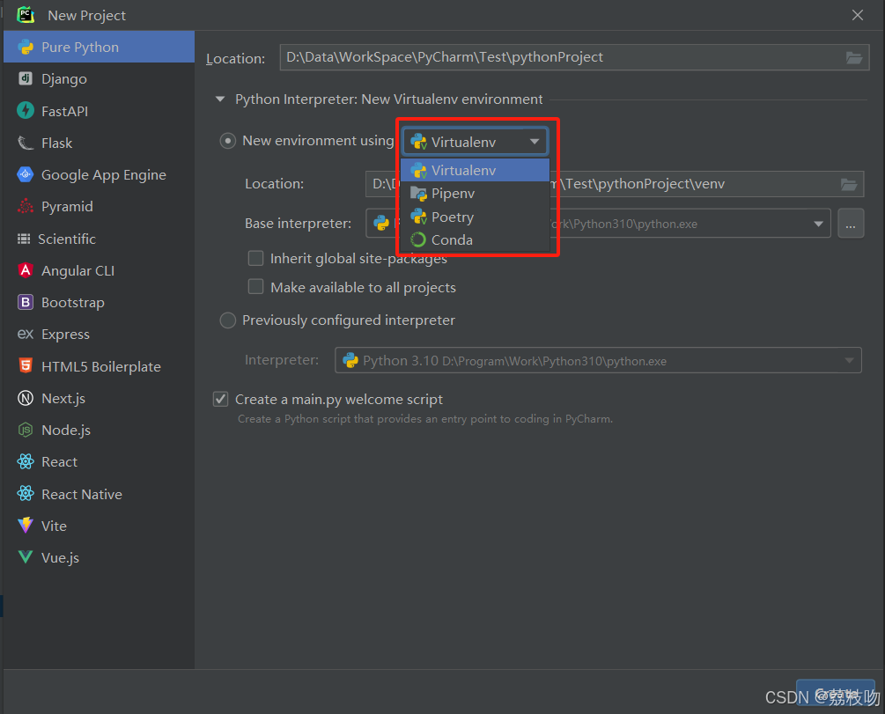Select FastAPI lightning icon
This screenshot has height=714, width=885.
click(26, 111)
